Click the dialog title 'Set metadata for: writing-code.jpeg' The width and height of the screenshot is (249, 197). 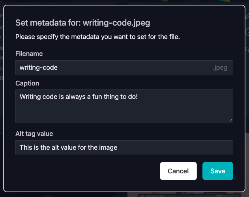(83, 23)
